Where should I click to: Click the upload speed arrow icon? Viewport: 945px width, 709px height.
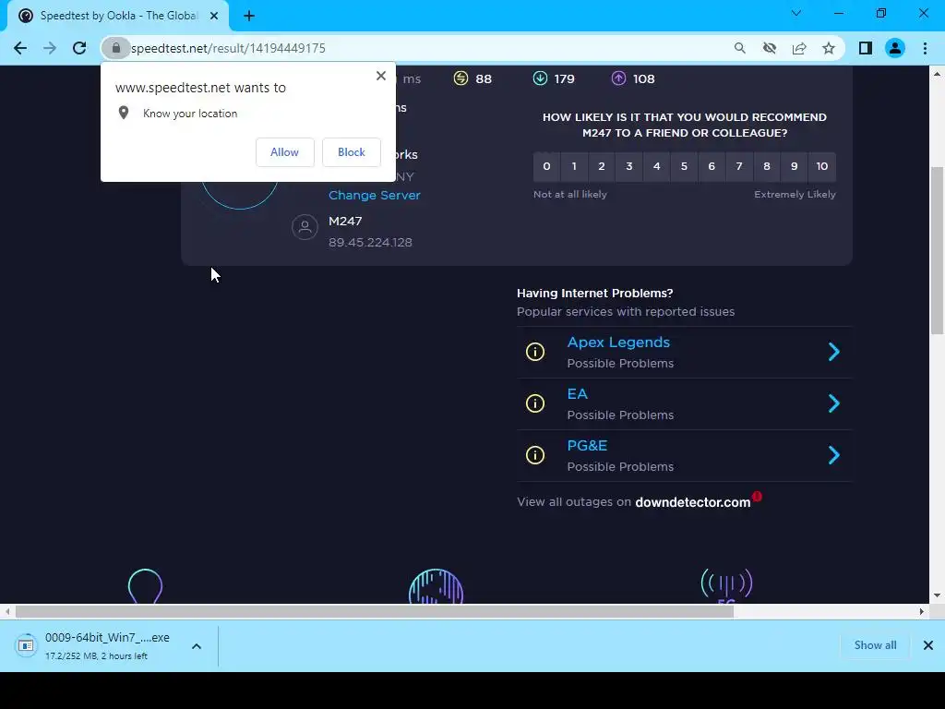click(x=619, y=78)
